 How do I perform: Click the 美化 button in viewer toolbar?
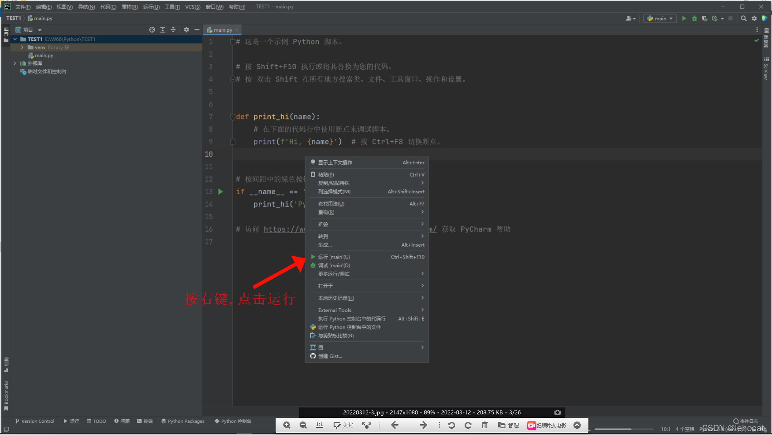coord(343,425)
